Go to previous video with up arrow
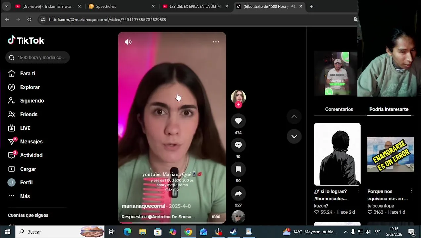Image resolution: width=421 pixels, height=238 pixels. [x=294, y=116]
